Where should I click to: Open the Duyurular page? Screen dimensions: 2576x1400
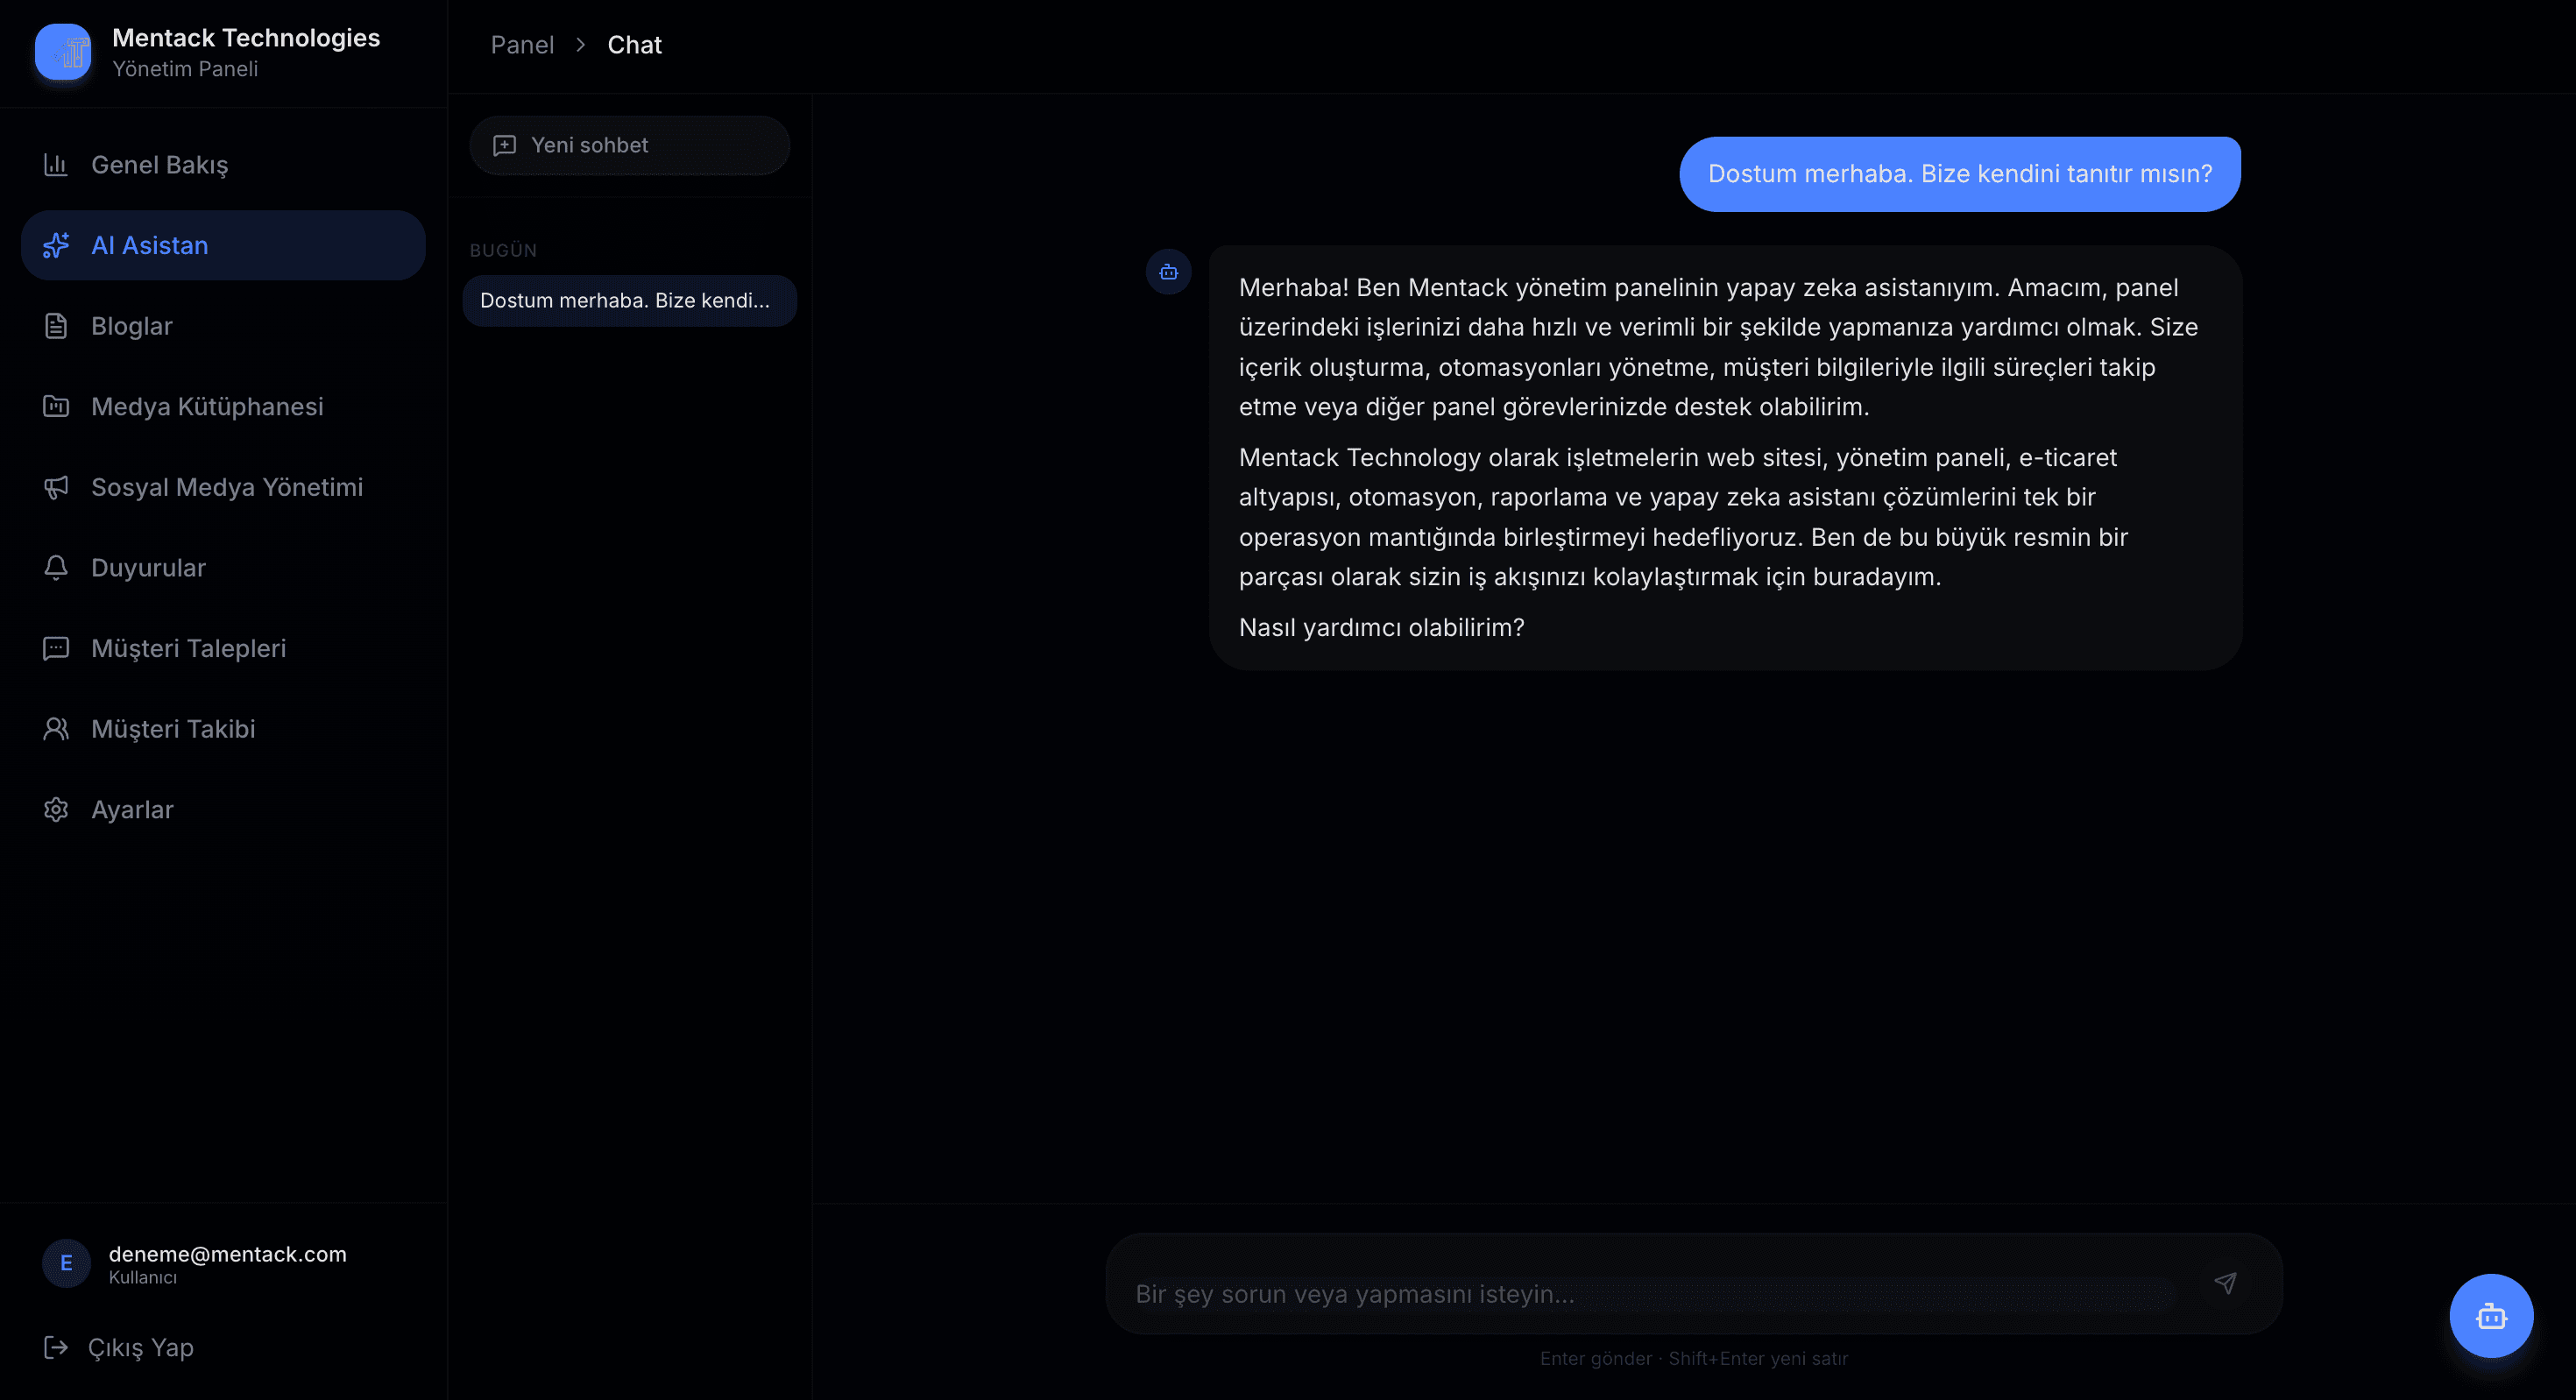coord(223,567)
